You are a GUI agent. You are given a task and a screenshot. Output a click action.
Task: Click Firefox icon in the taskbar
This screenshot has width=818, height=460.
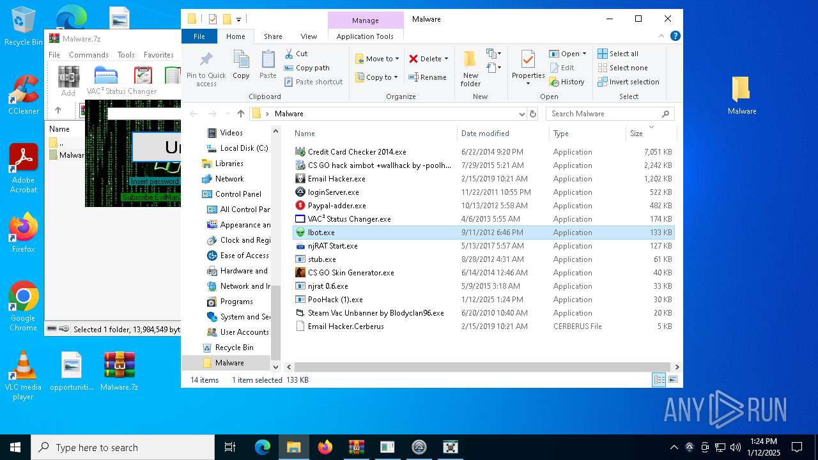325,447
